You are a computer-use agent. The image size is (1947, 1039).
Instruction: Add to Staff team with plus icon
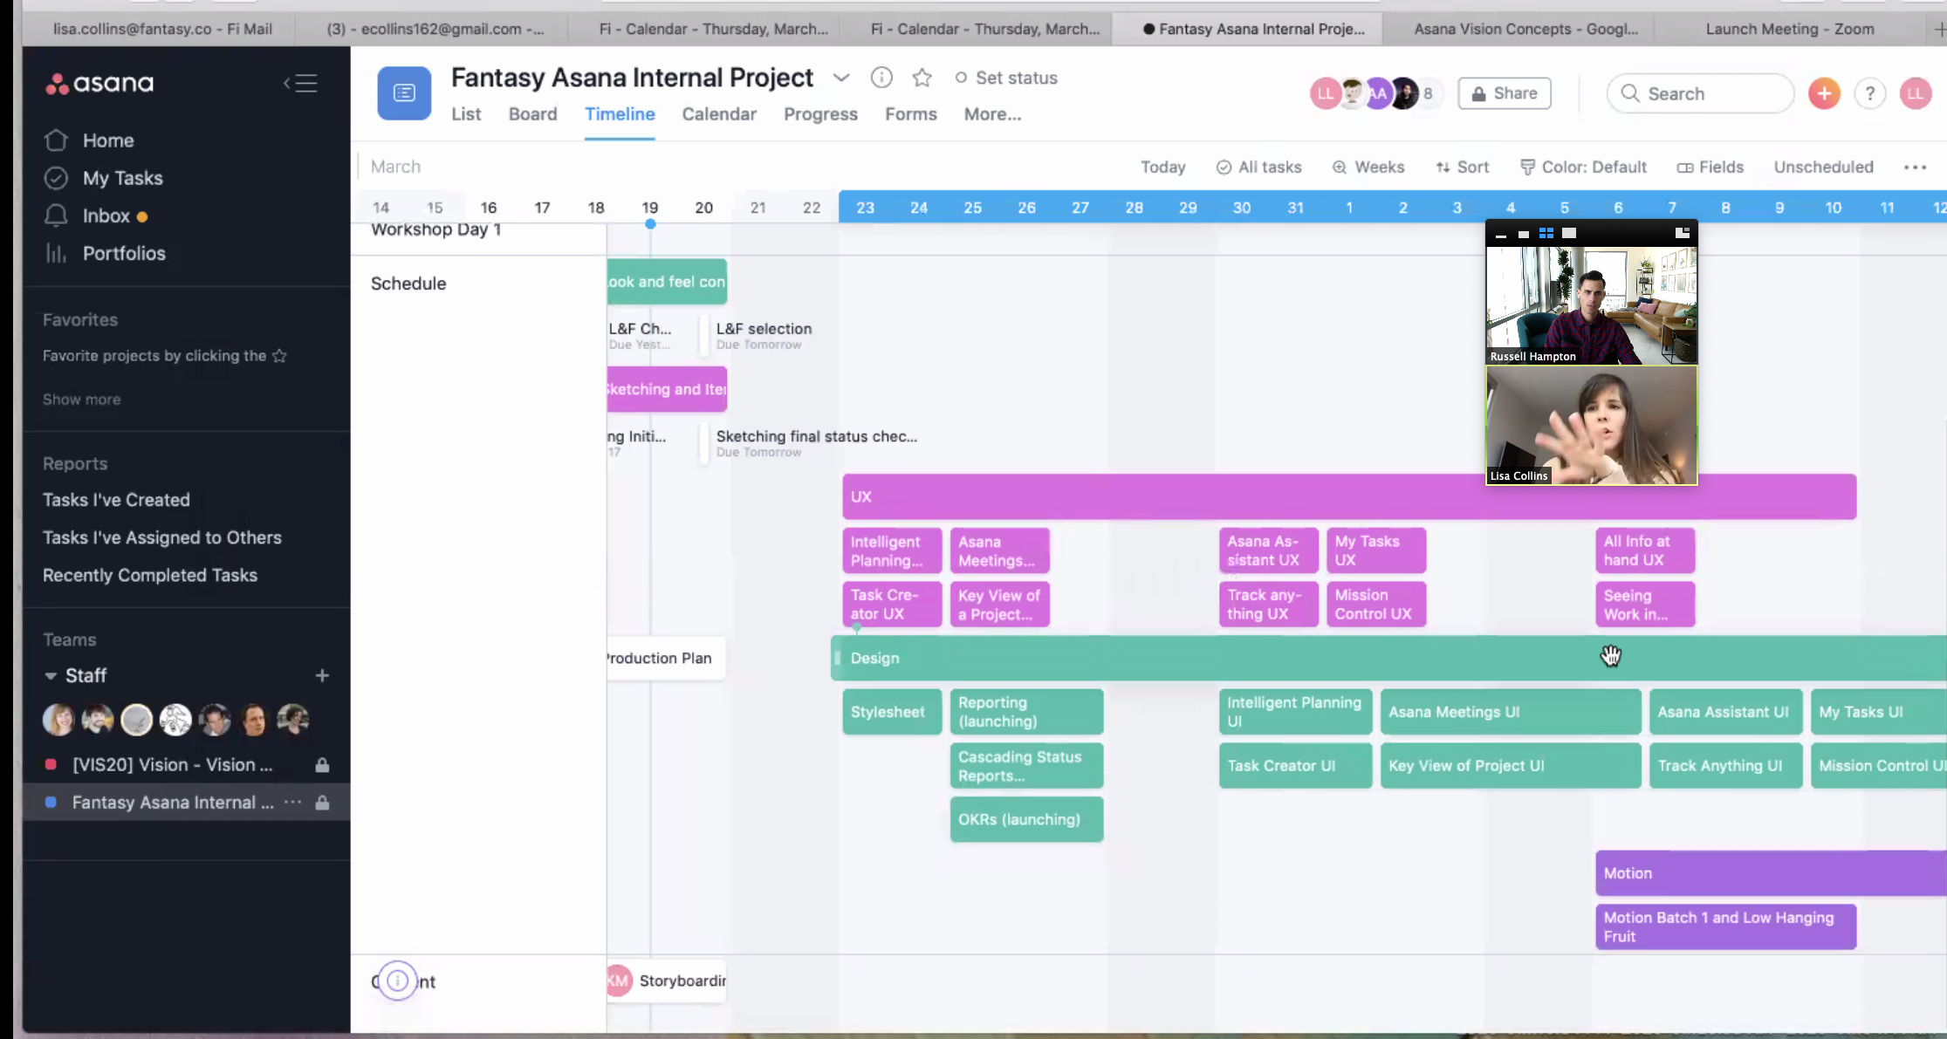click(x=322, y=675)
